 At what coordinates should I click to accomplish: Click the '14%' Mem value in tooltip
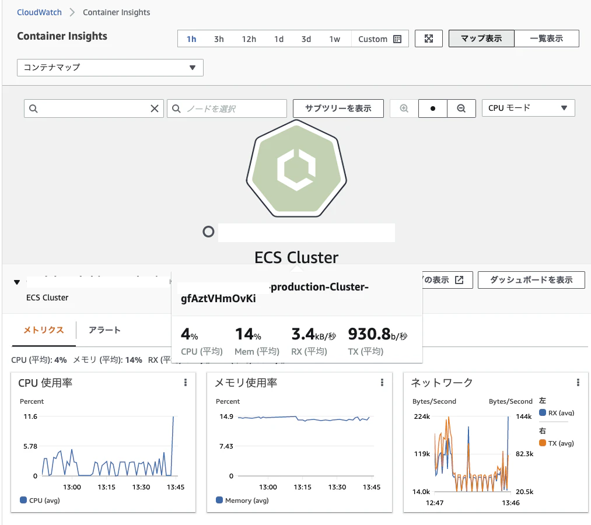[248, 334]
